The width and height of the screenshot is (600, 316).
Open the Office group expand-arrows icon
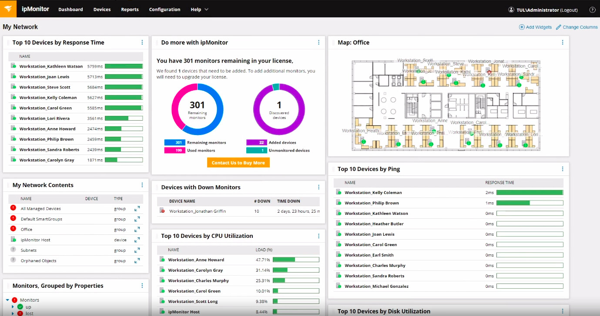(137, 230)
